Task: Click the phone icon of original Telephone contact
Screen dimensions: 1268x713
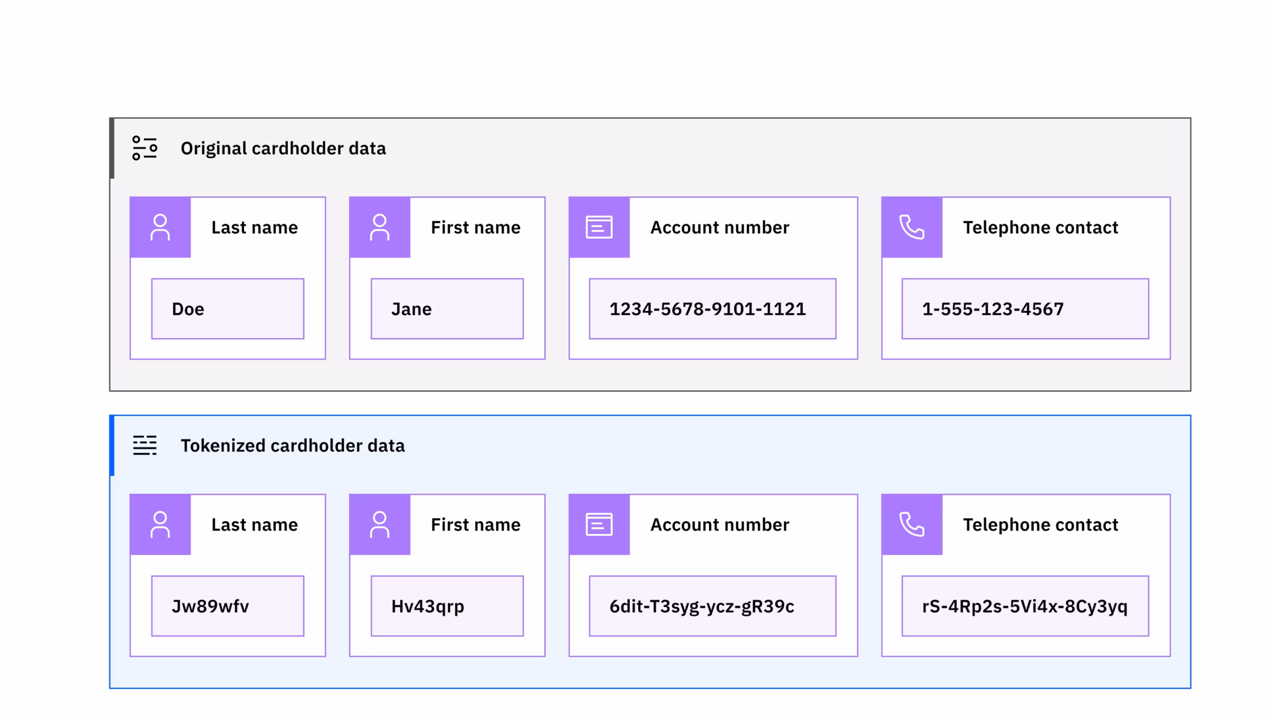Action: [911, 227]
